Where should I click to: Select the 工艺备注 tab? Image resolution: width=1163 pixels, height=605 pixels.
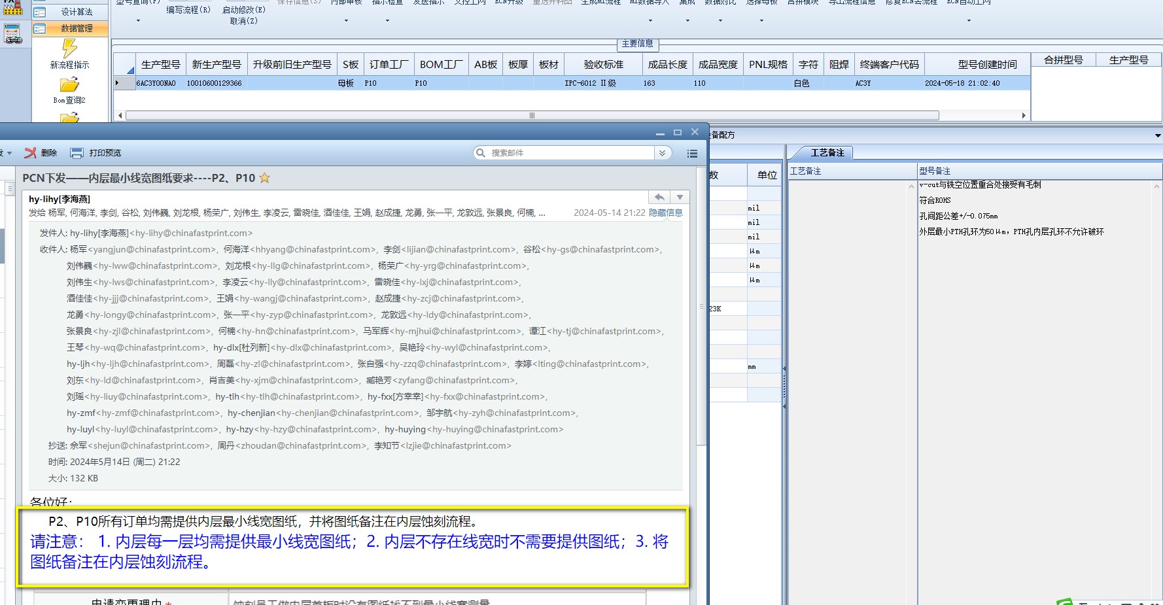tap(827, 152)
